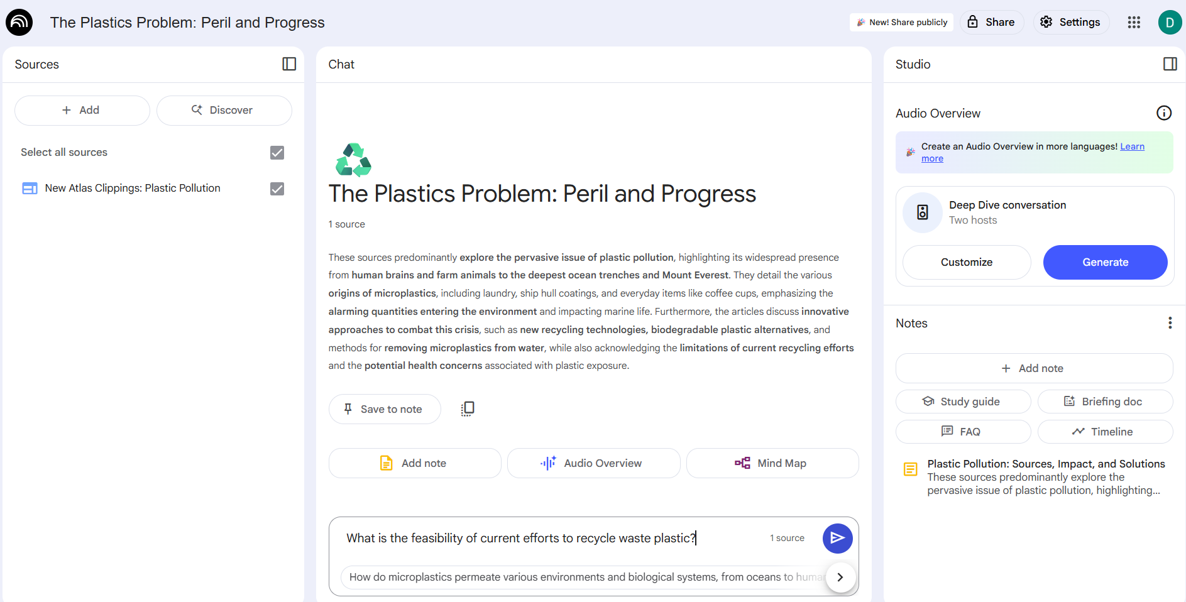Open the Plastic Pollution saved note

pyautogui.click(x=1045, y=477)
